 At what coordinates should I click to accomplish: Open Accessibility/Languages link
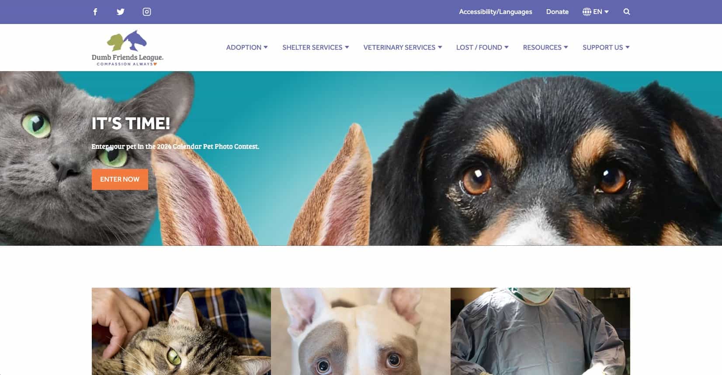pyautogui.click(x=496, y=12)
